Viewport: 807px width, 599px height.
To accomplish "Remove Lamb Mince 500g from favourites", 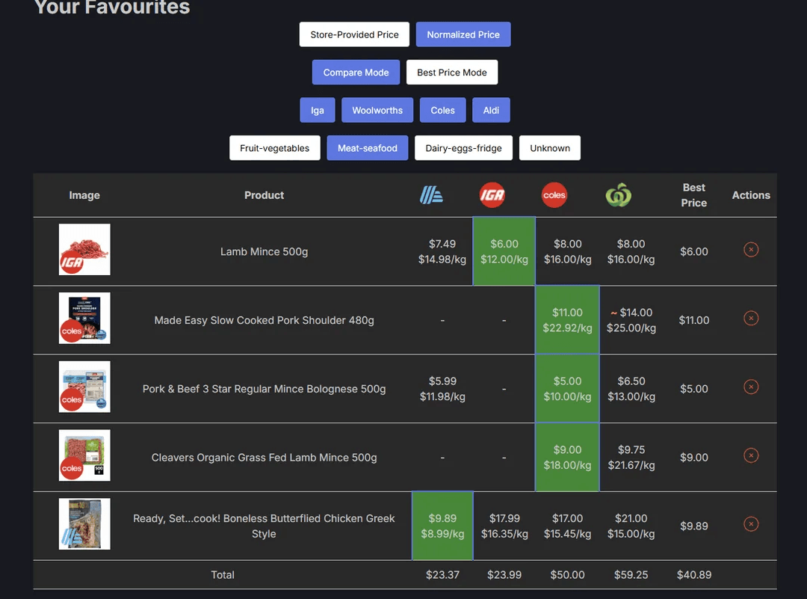I will 751,250.
